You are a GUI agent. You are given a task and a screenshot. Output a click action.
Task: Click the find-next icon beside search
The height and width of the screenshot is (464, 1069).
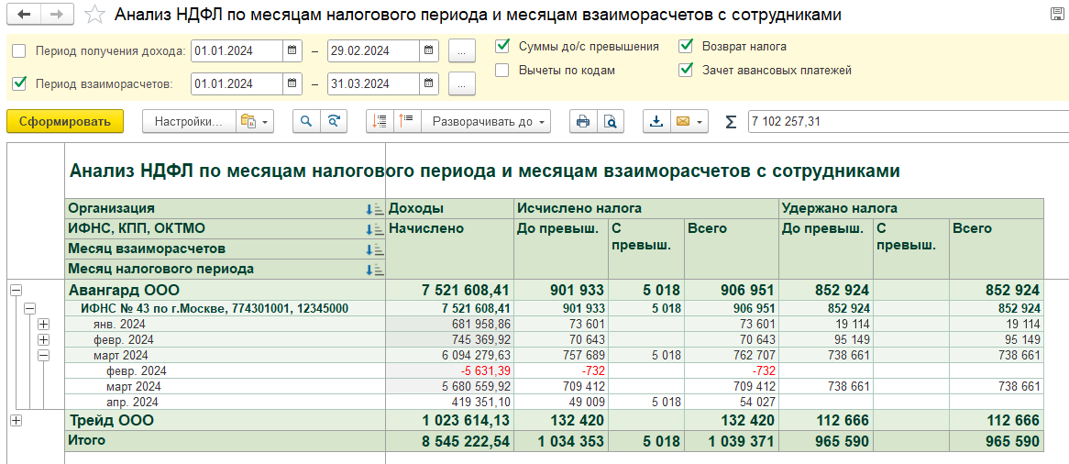click(334, 121)
